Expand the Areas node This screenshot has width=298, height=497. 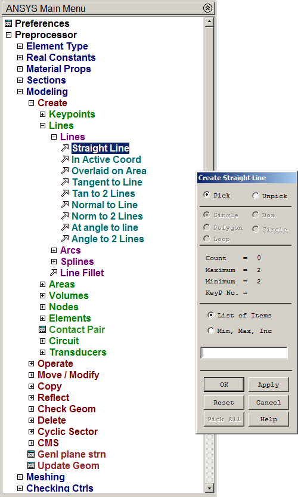42,285
